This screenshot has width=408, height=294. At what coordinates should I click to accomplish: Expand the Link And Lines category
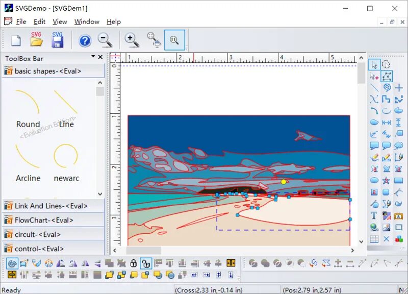pyautogui.click(x=54, y=206)
